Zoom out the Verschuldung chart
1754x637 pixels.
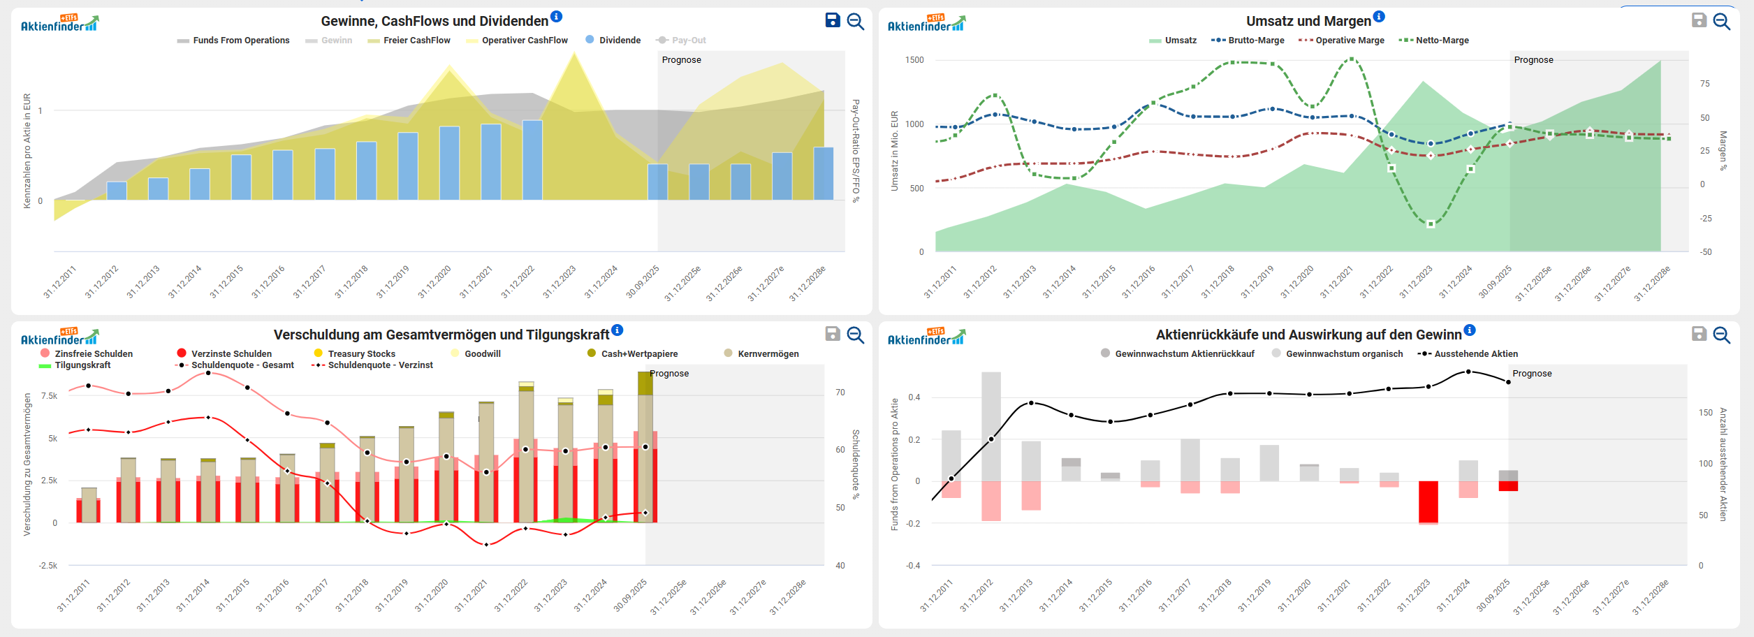point(855,335)
